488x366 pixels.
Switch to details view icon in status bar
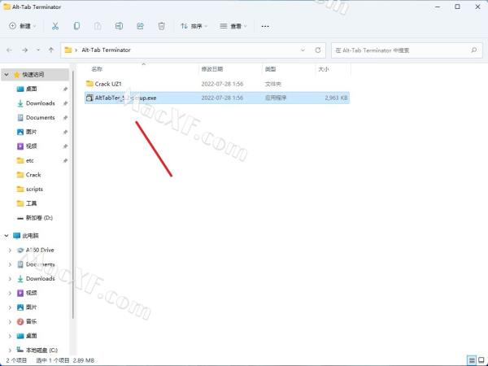pos(472,360)
